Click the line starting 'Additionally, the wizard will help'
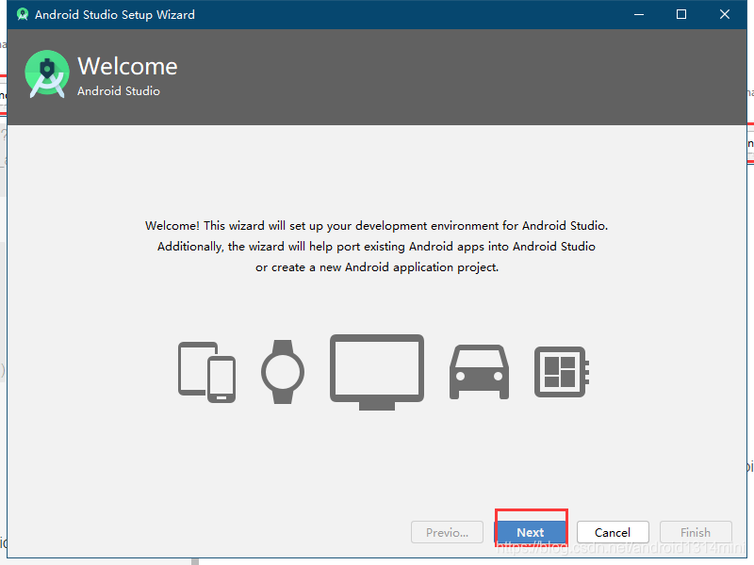 click(x=376, y=247)
